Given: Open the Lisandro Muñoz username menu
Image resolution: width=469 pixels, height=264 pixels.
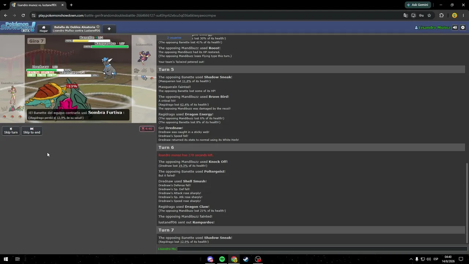Looking at the screenshot, I should [432, 27].
